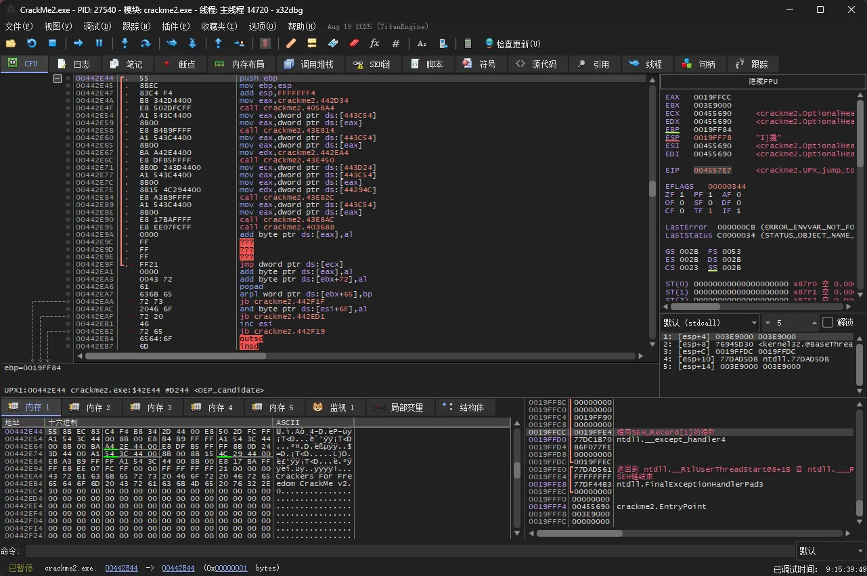Image resolution: width=867 pixels, height=576 pixels.
Task: Click the Step Into toolbar icon
Action: click(x=125, y=43)
